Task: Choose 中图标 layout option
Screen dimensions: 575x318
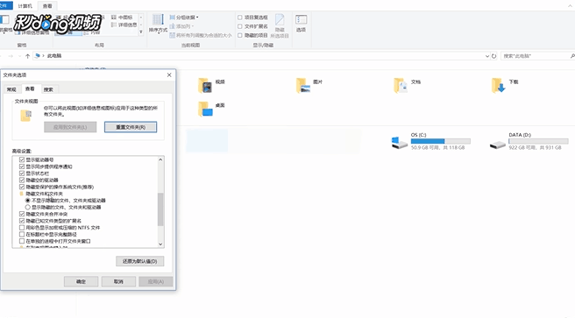Action: click(x=122, y=18)
